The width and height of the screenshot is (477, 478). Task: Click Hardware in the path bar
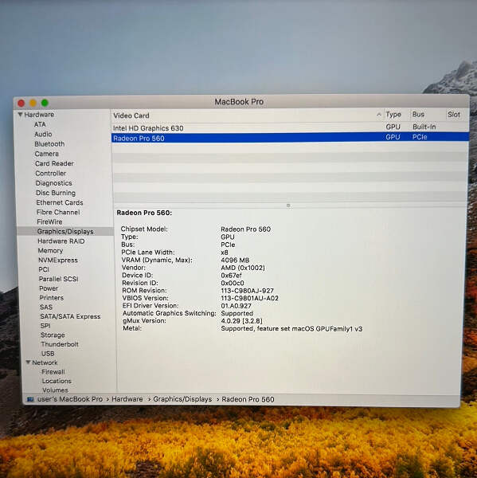(x=127, y=399)
